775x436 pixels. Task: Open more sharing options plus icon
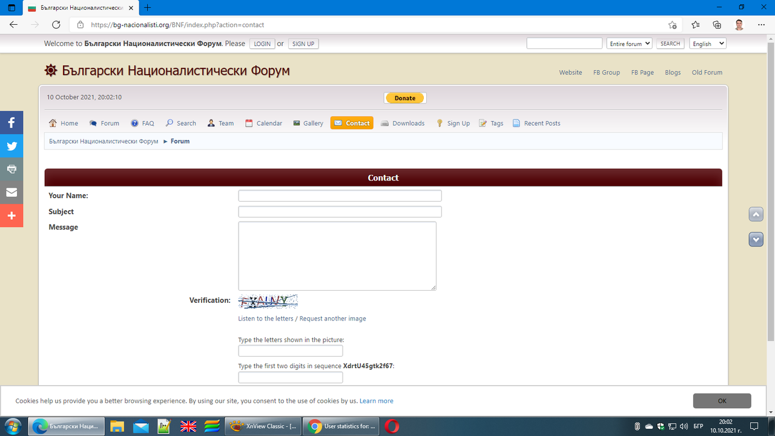tap(12, 216)
